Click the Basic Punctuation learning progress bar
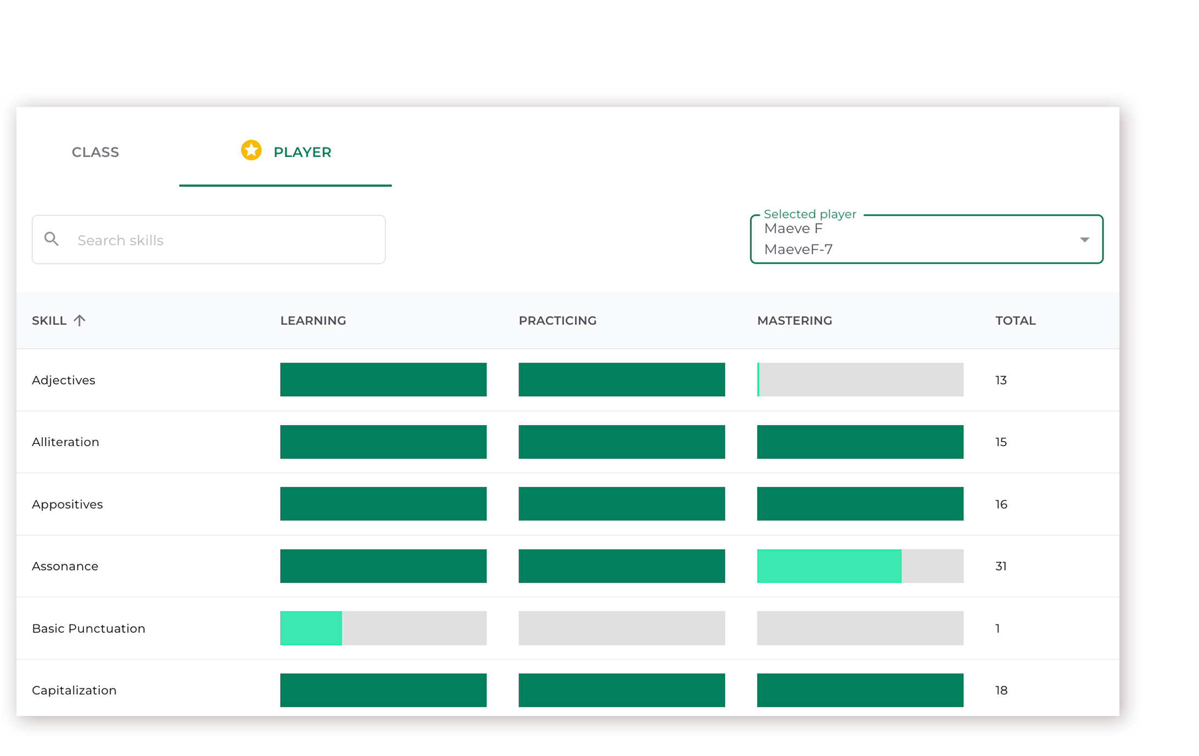 (x=383, y=628)
